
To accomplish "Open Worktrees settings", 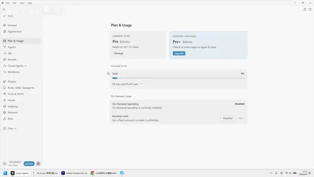I will click(14, 72).
